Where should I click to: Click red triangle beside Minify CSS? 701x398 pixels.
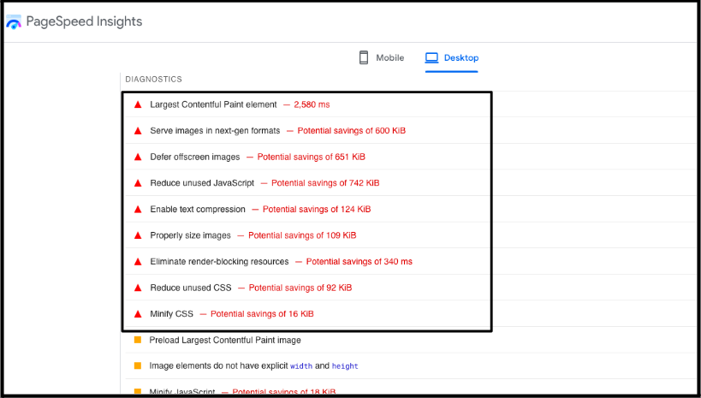(138, 314)
